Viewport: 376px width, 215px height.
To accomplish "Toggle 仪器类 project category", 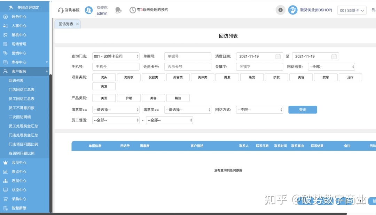I will 154,77.
